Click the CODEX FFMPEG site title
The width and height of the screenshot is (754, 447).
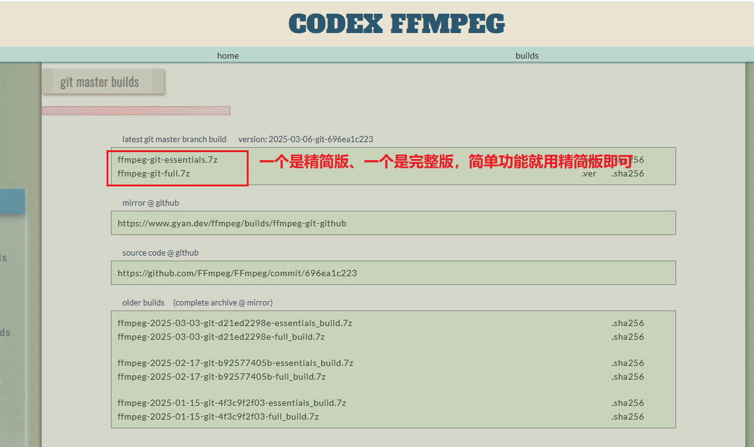click(x=397, y=24)
